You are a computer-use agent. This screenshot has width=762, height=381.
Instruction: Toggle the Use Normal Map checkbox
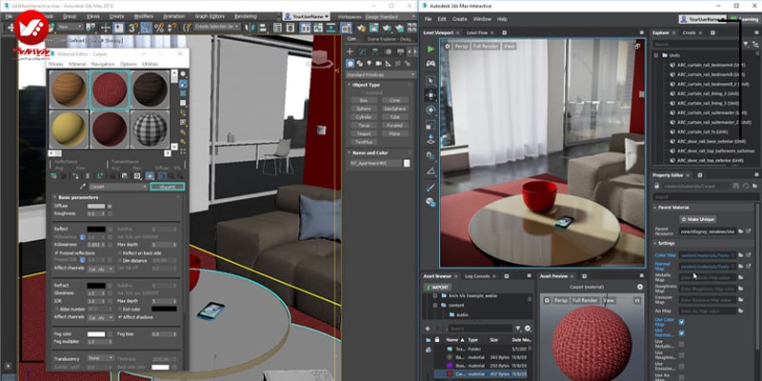coord(681,332)
